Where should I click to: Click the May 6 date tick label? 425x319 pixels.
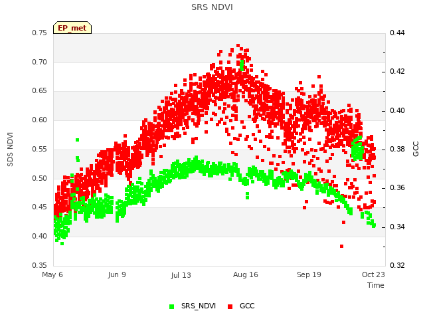point(52,274)
